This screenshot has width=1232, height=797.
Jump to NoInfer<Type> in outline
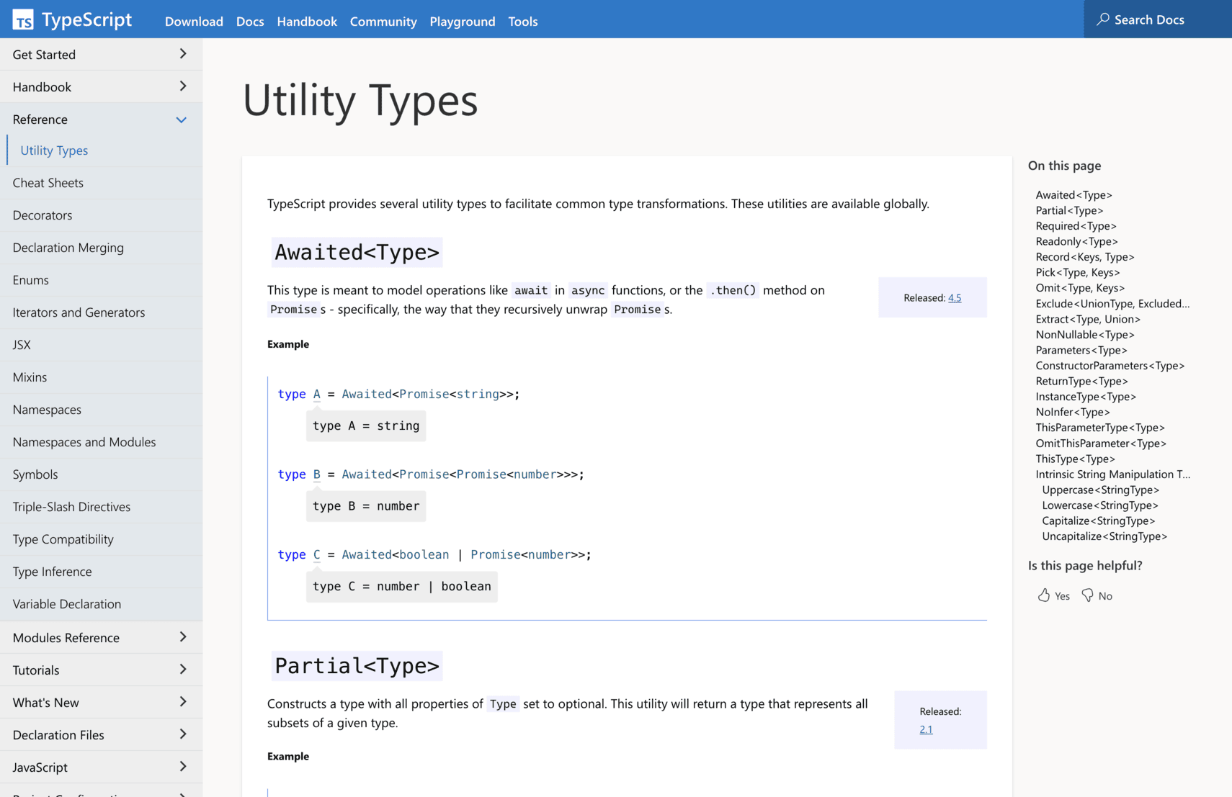pos(1072,412)
